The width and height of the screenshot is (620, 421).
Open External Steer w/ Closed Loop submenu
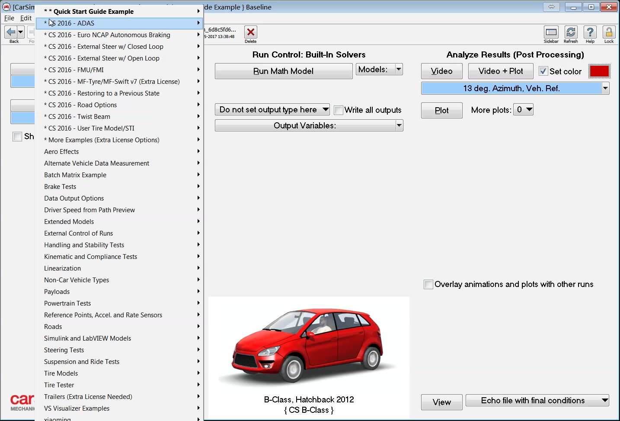pyautogui.click(x=119, y=47)
